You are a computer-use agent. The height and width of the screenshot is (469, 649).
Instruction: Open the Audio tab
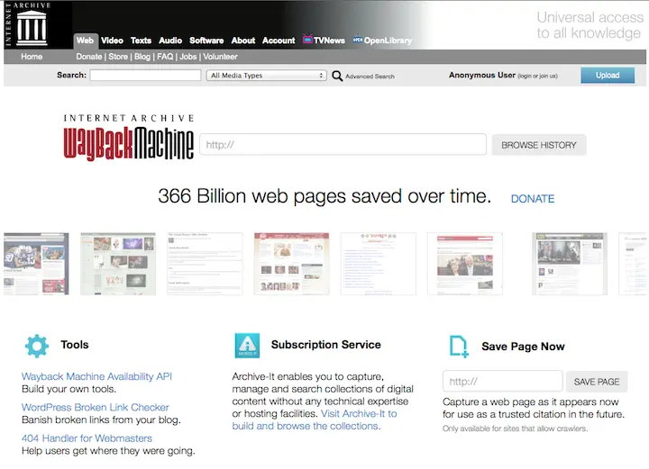(x=170, y=41)
